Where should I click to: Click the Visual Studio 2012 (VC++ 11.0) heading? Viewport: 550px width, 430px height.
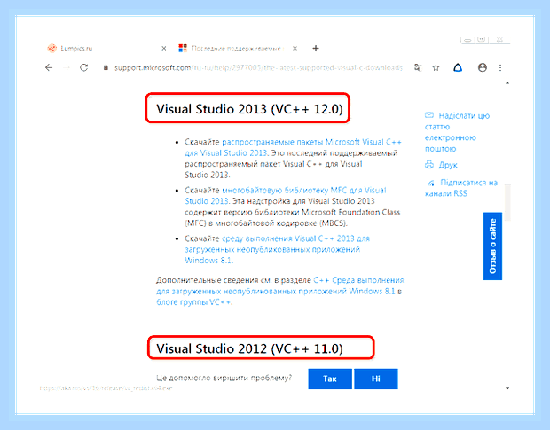pyautogui.click(x=249, y=348)
